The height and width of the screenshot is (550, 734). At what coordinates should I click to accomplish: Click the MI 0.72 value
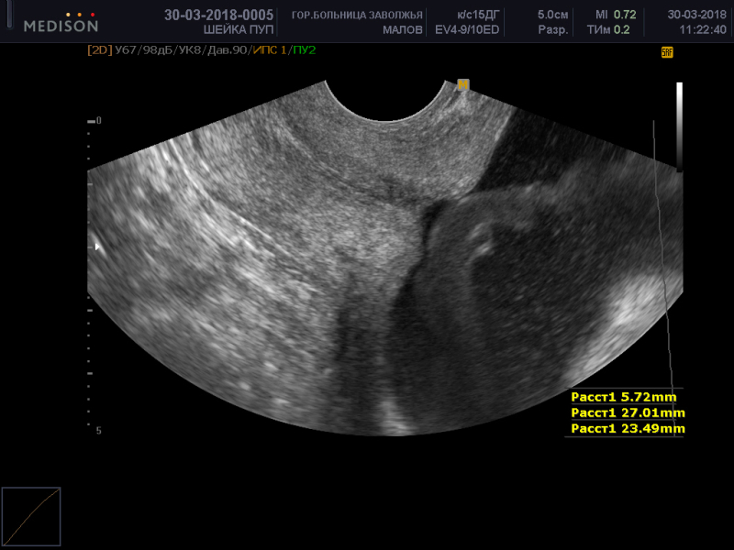[616, 15]
